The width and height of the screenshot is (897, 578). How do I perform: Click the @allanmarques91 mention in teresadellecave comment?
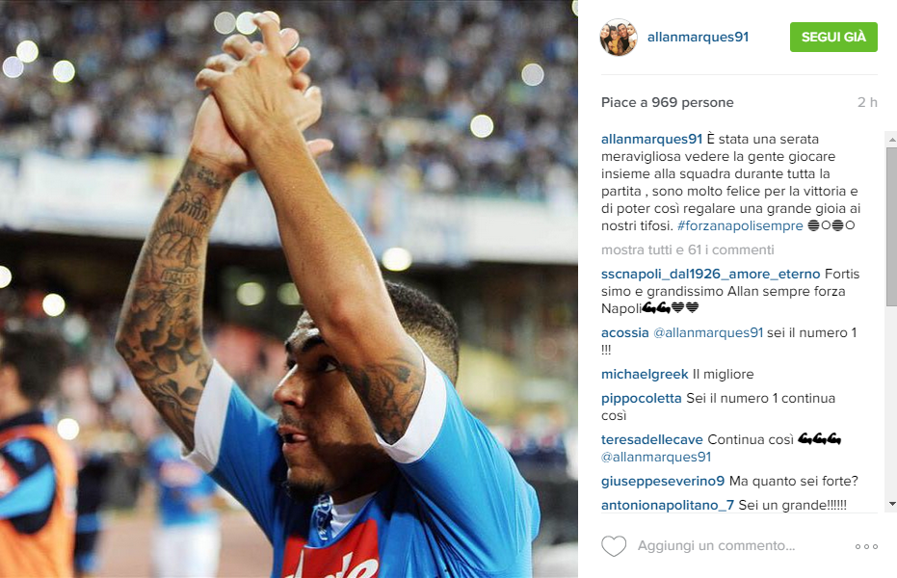656,458
